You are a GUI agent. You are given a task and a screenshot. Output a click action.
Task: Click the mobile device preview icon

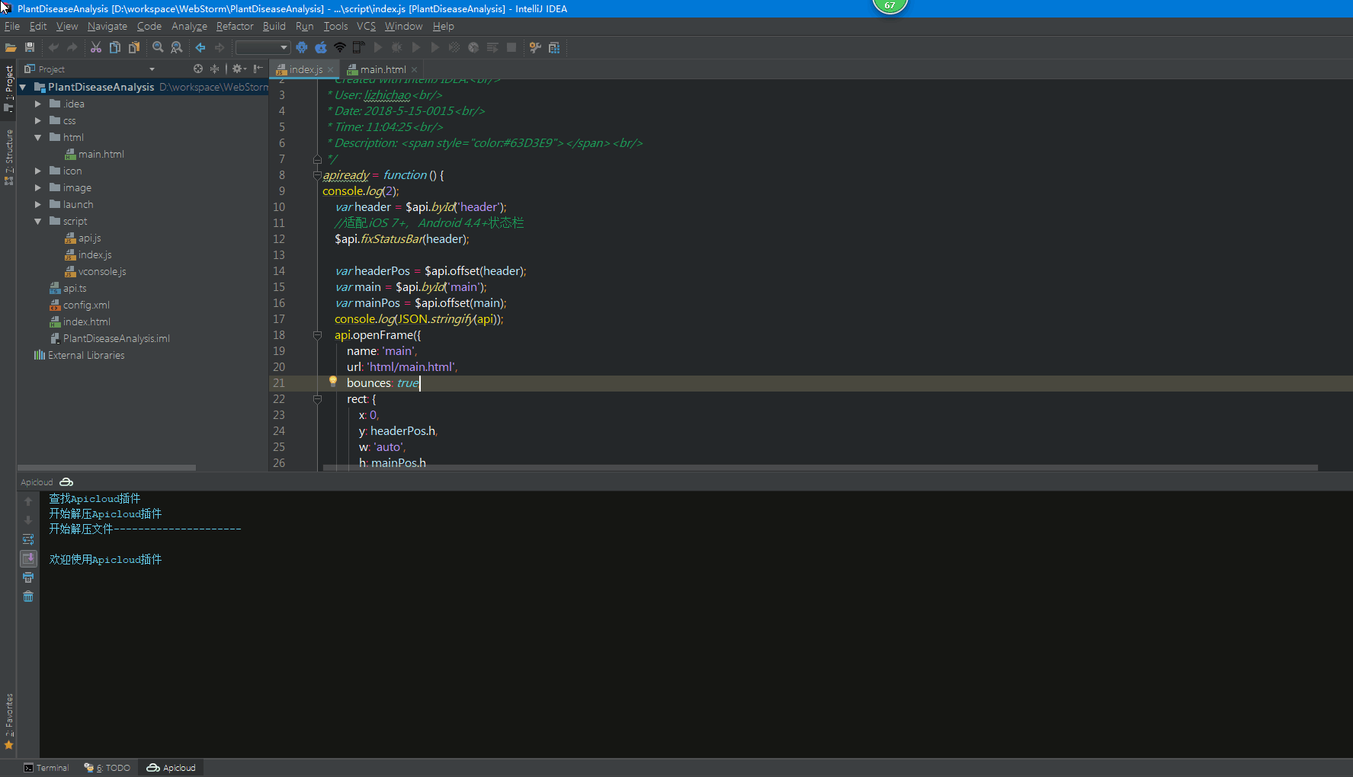pos(358,47)
